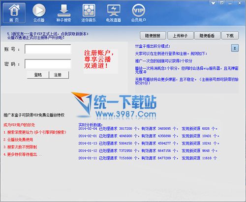Click 推广本盒子可获得VIP免费云播放特权 text
The image size is (246, 202).
click(34, 115)
